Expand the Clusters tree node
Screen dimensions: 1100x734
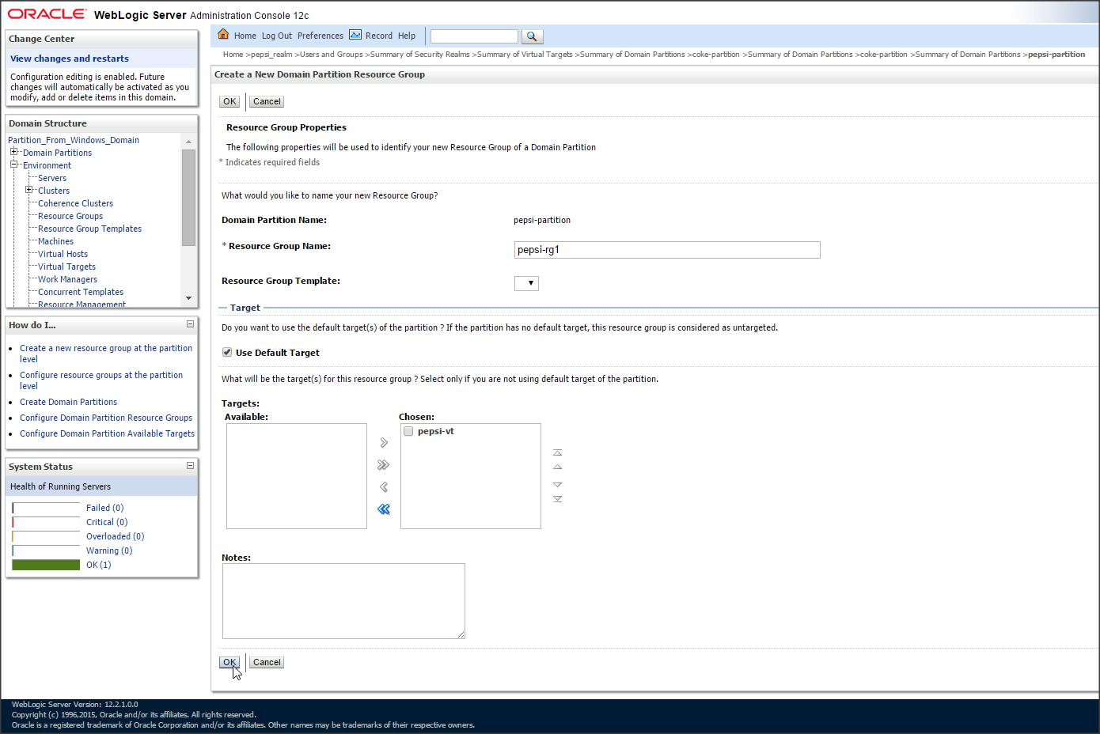(x=28, y=190)
